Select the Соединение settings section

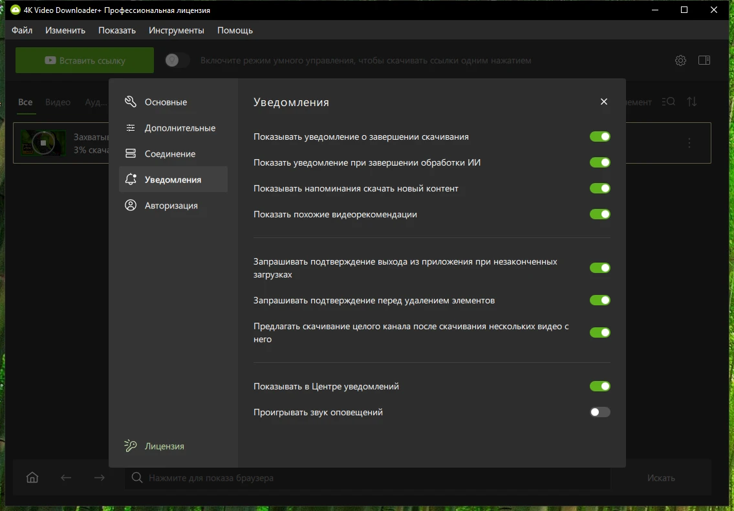click(169, 154)
